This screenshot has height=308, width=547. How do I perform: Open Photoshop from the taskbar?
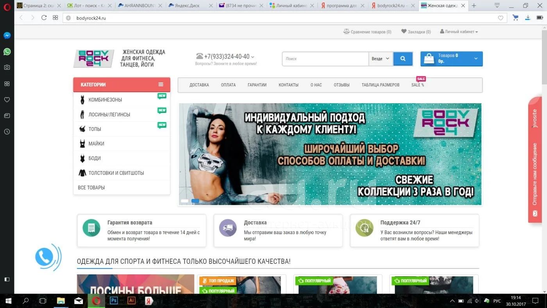114,301
